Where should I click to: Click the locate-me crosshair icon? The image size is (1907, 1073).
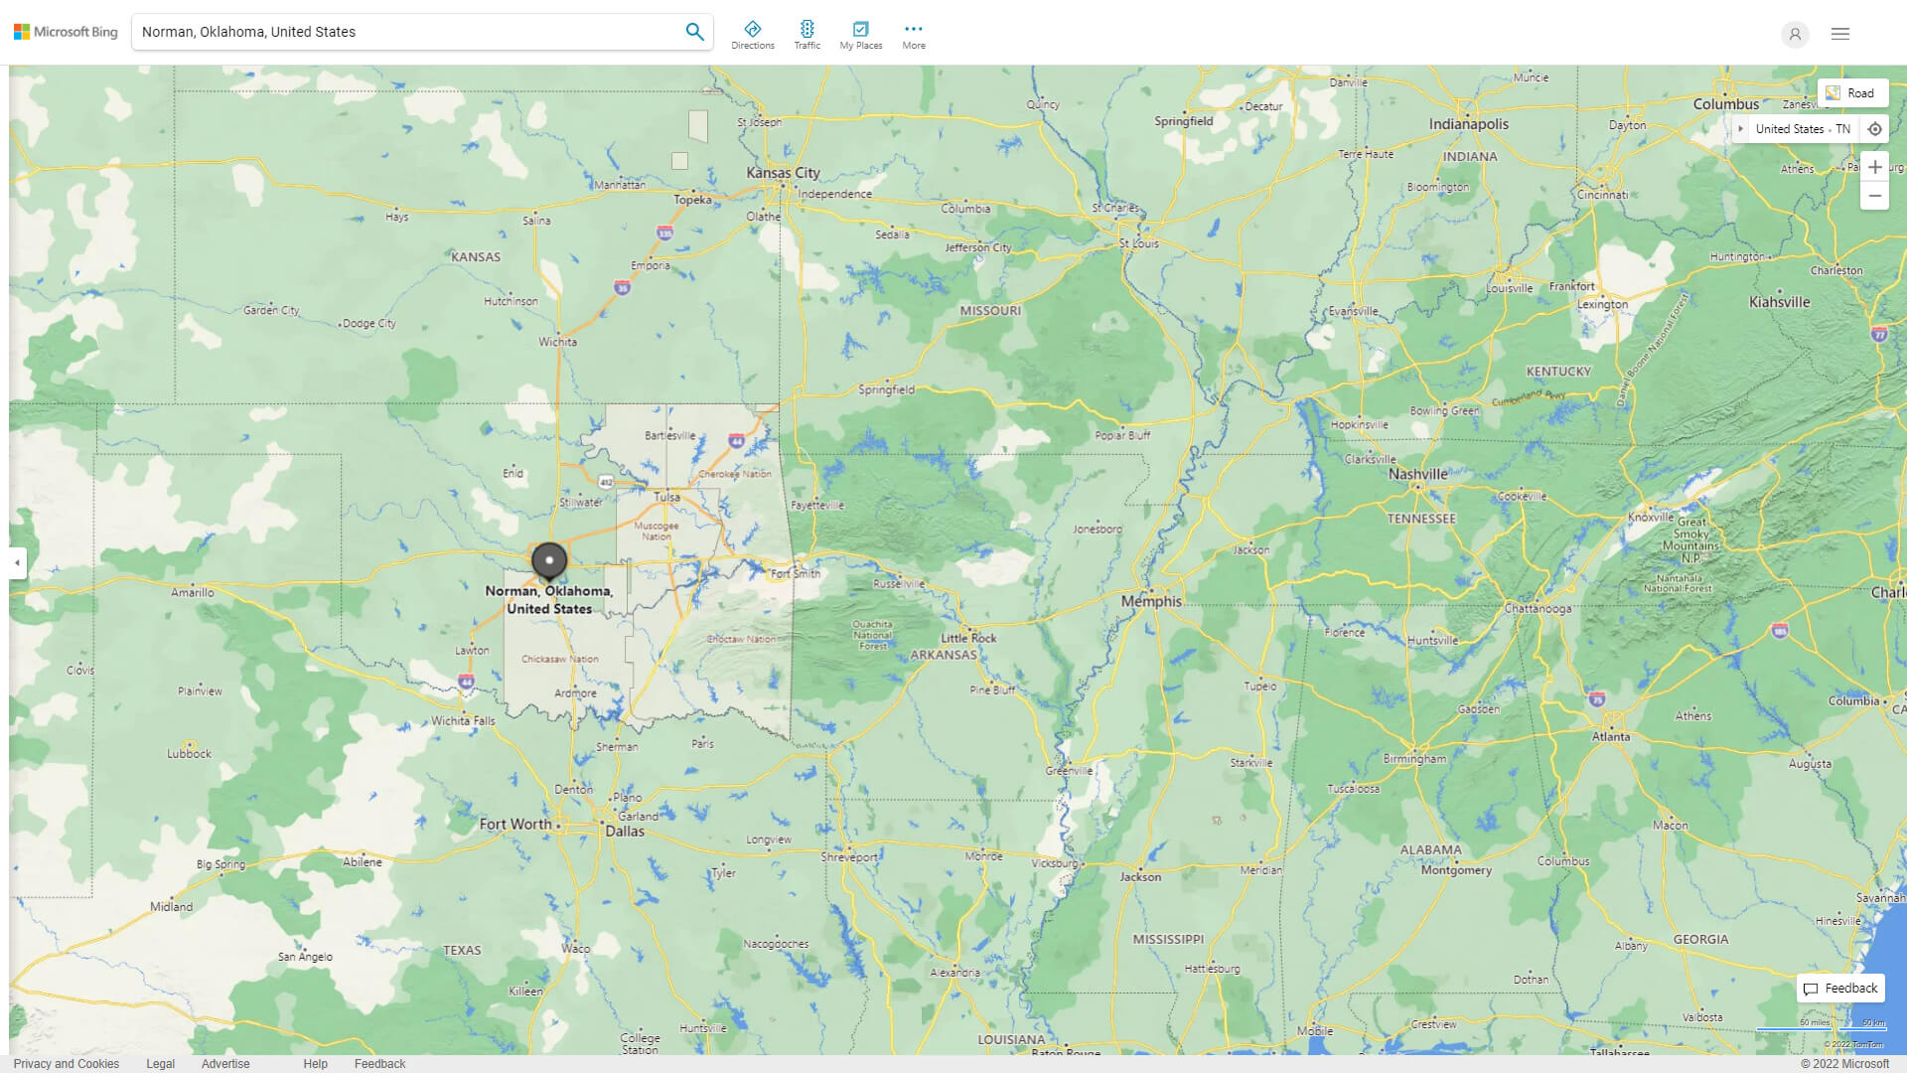(x=1875, y=128)
